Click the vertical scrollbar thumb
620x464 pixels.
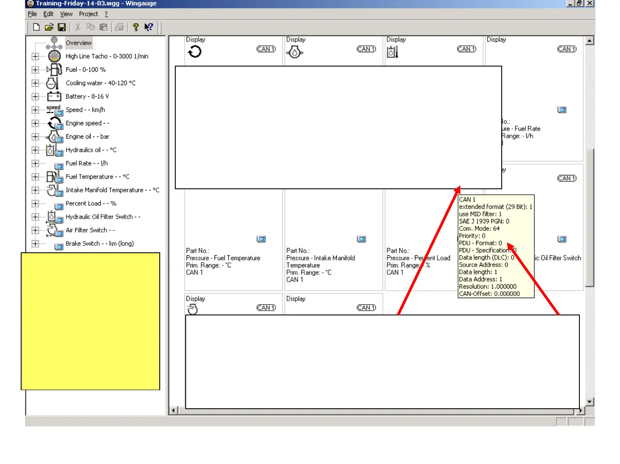click(590, 218)
